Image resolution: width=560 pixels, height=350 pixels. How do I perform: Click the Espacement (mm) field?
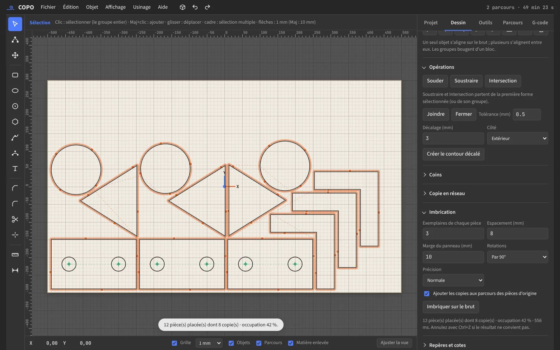pyautogui.click(x=517, y=234)
